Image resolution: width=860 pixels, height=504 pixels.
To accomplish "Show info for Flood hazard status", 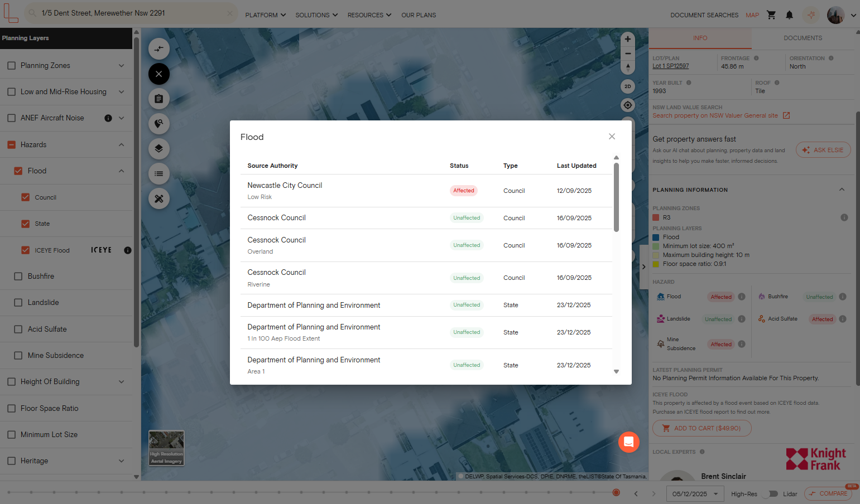I will coord(742,297).
